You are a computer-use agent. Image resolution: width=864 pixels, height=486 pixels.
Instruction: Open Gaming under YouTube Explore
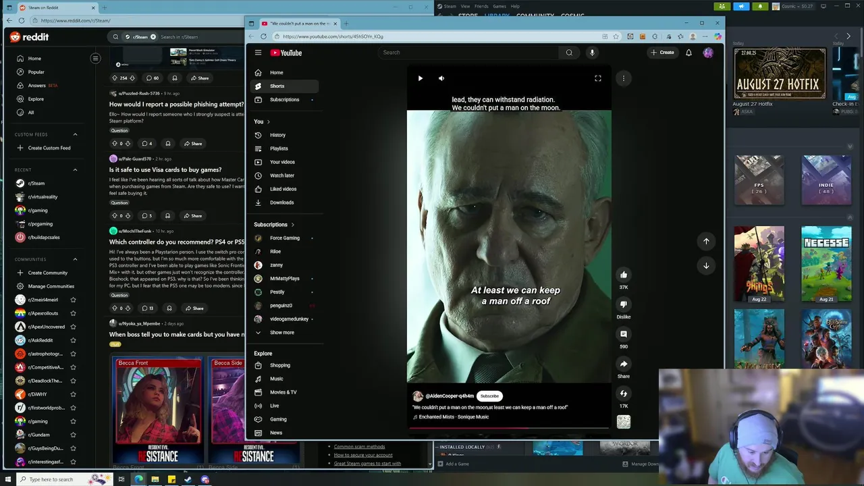[284, 419]
